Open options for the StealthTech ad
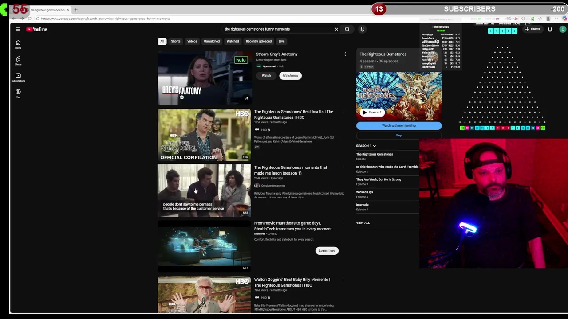568x319 pixels. pyautogui.click(x=343, y=222)
